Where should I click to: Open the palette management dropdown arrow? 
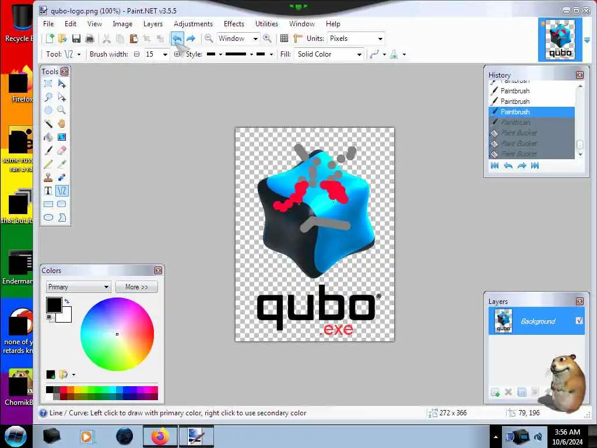[x=73, y=375]
